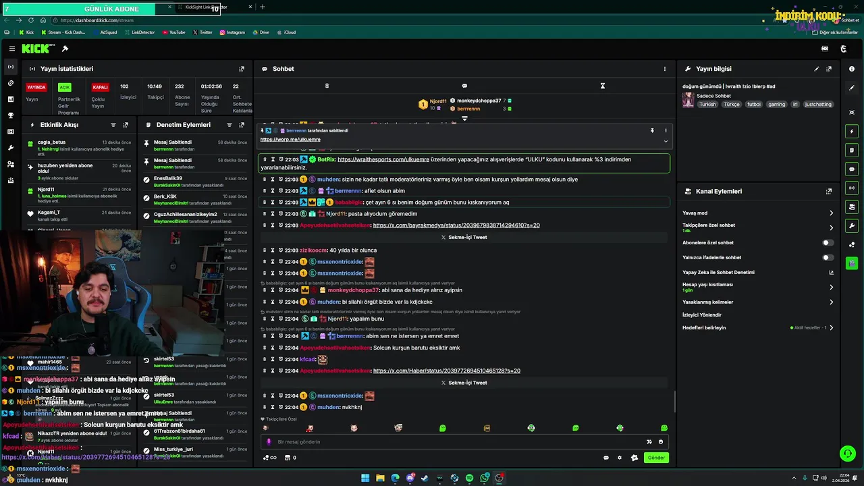Open a new browser tab with plus button
This screenshot has height=486, width=864.
click(263, 7)
